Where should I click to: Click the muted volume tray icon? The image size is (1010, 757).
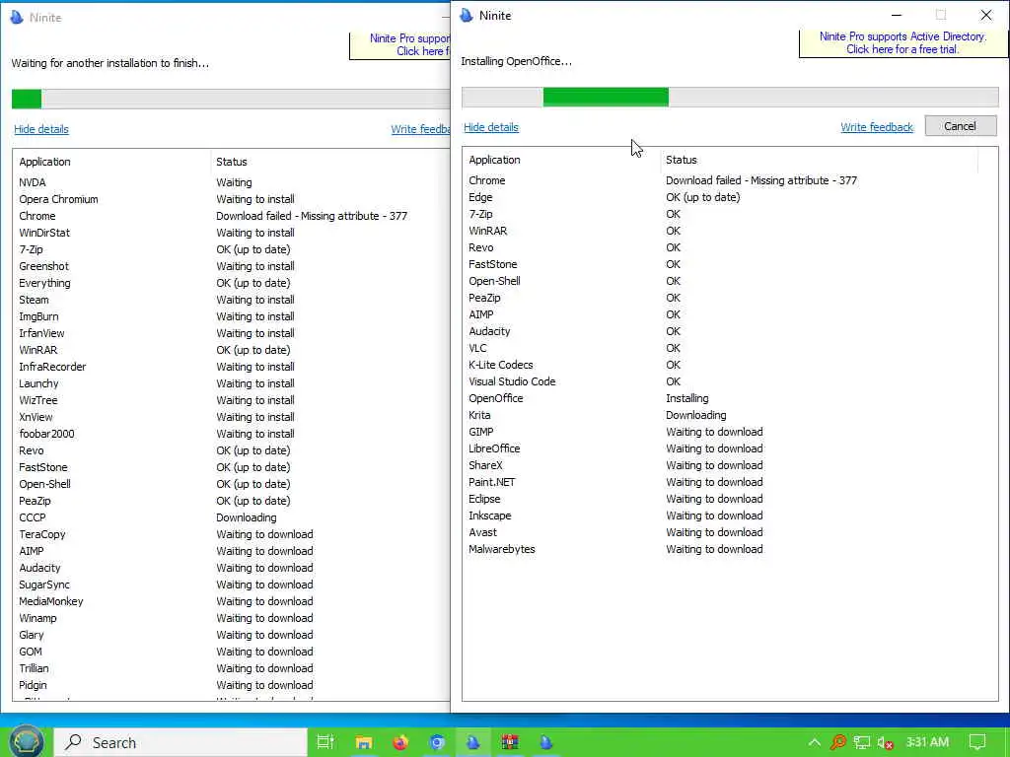coord(885,743)
